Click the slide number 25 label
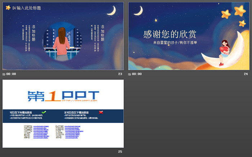This screenshot has height=157, width=252. (120, 152)
